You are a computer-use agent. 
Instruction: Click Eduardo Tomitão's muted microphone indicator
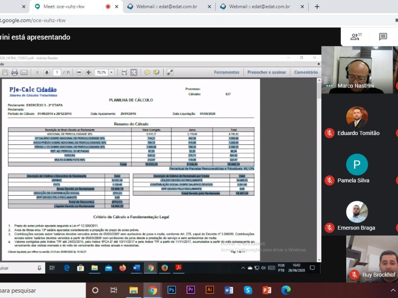click(330, 133)
